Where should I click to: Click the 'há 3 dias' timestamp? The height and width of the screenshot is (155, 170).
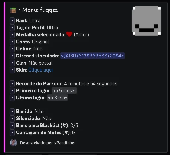pyautogui.click(x=57, y=98)
